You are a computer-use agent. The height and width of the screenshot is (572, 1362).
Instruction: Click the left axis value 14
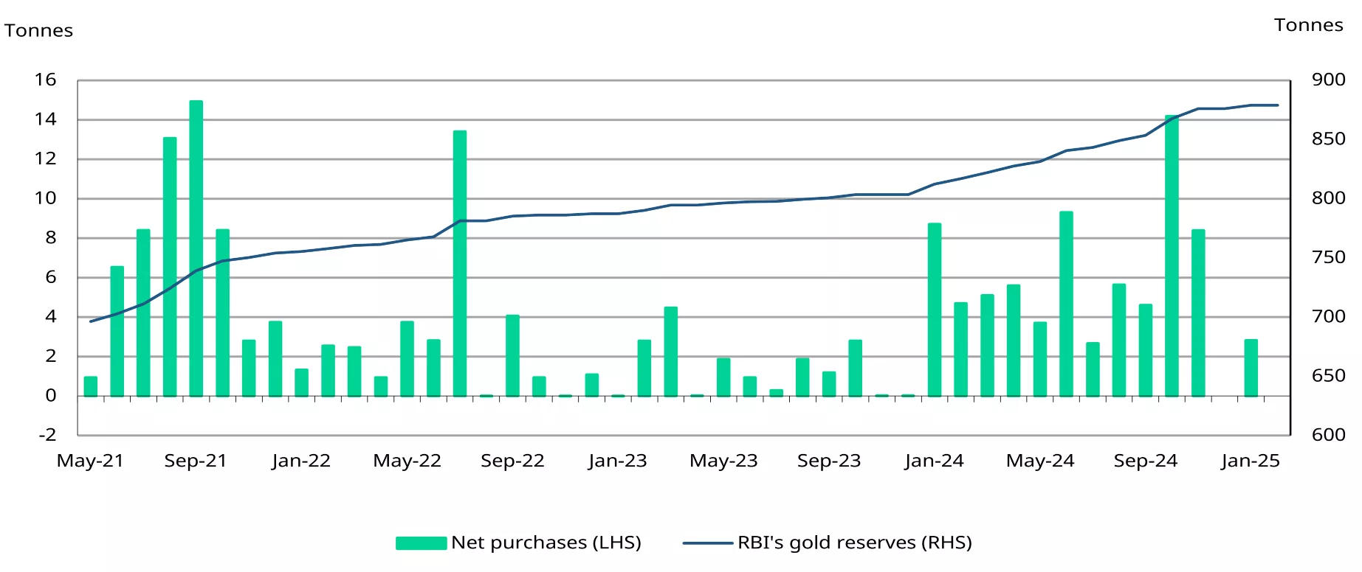coord(45,119)
